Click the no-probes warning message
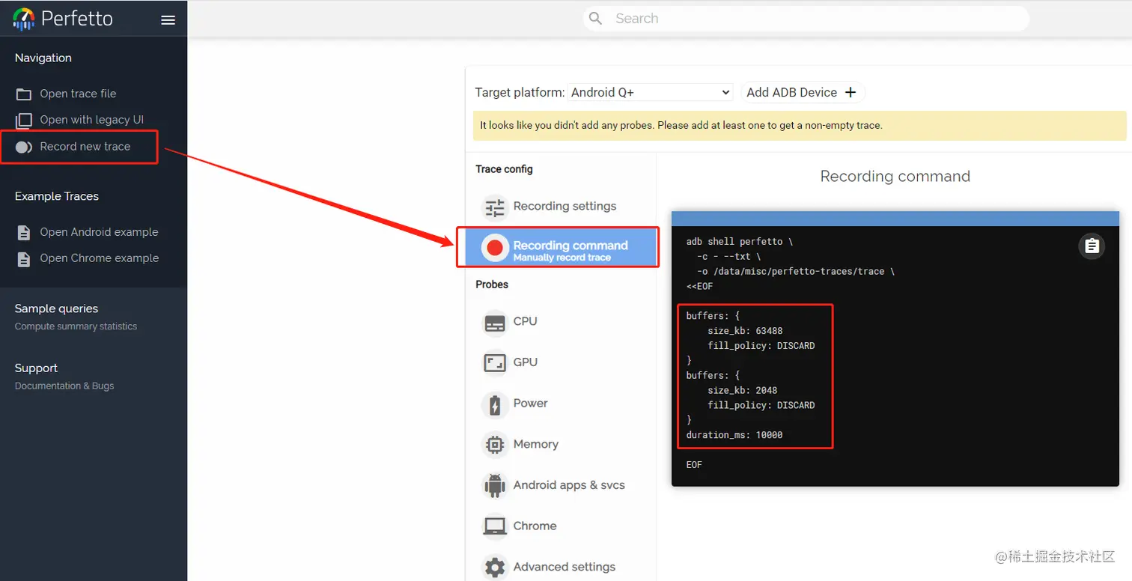1132x581 pixels. [800, 126]
